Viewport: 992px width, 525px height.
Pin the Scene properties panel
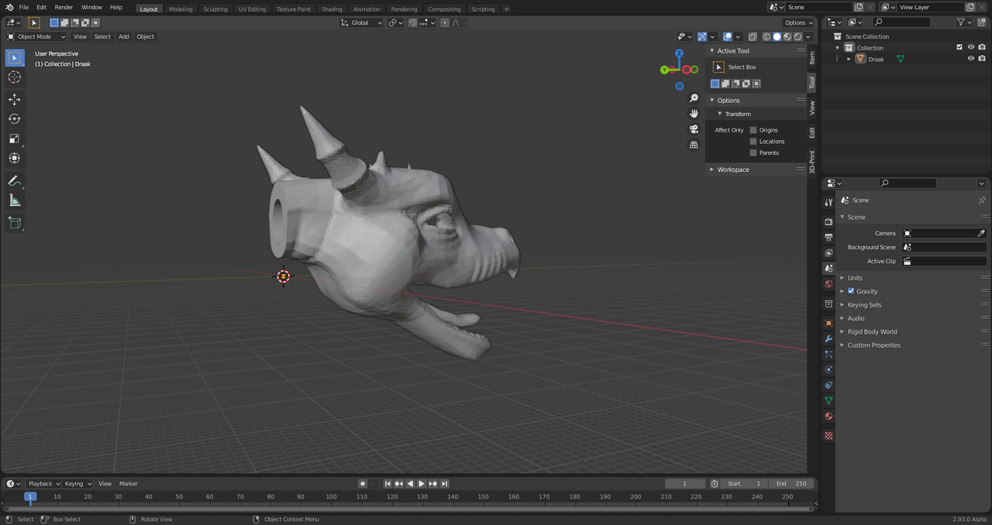tap(982, 200)
